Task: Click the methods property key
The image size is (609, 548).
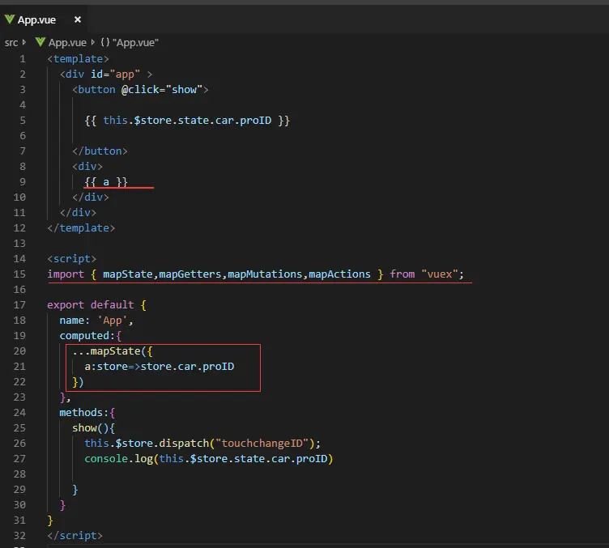Action: 81,413
